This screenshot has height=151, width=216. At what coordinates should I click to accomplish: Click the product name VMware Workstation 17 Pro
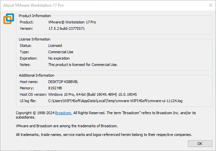pyautogui.click(x=72, y=22)
